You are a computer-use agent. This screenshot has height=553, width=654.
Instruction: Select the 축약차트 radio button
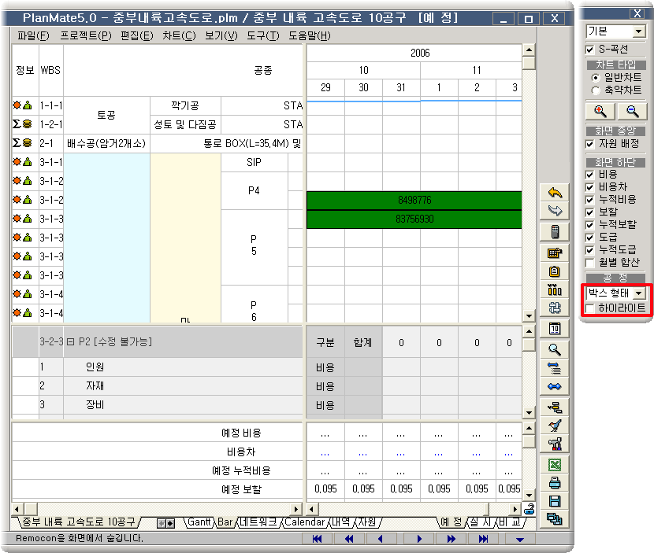pos(595,90)
